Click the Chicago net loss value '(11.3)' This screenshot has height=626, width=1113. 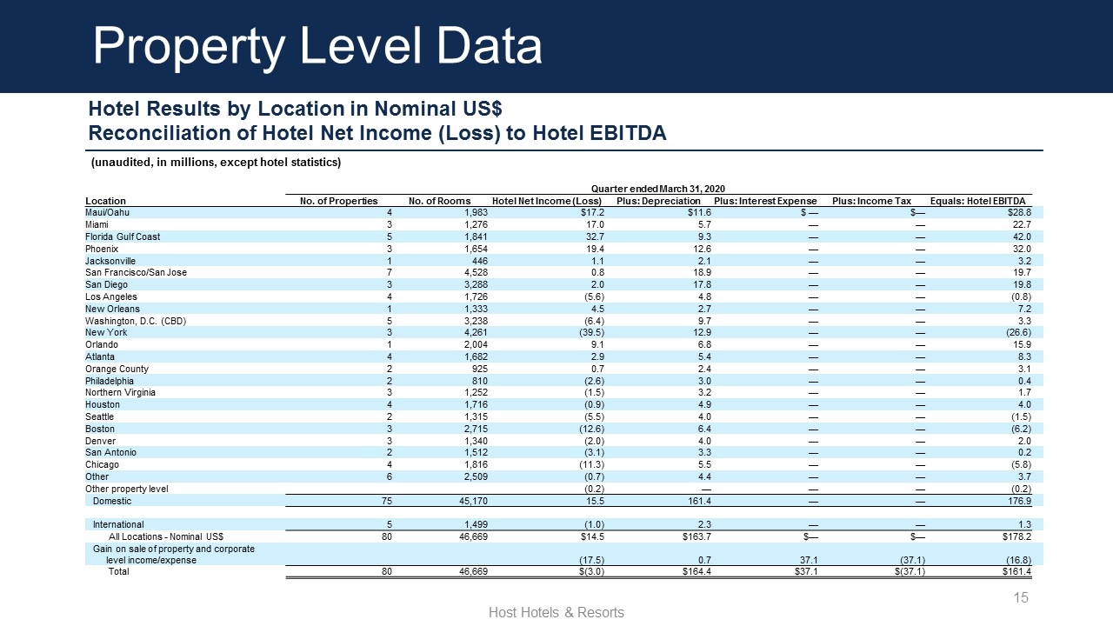pyautogui.click(x=590, y=464)
